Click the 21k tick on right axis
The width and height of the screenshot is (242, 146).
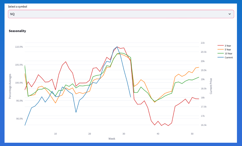pos(203,43)
